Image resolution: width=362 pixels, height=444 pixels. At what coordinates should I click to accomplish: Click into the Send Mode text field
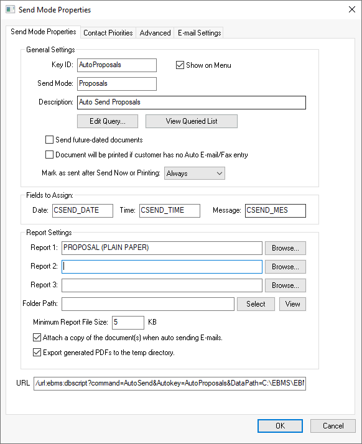click(x=117, y=84)
